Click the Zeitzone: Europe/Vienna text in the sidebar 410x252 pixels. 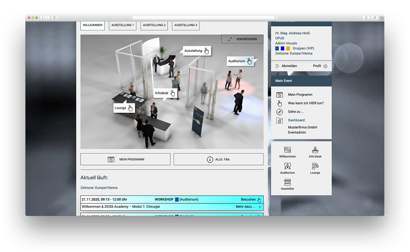tap(294, 53)
